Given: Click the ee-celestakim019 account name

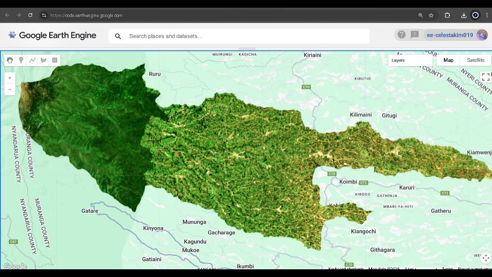Looking at the screenshot, I should pos(450,35).
